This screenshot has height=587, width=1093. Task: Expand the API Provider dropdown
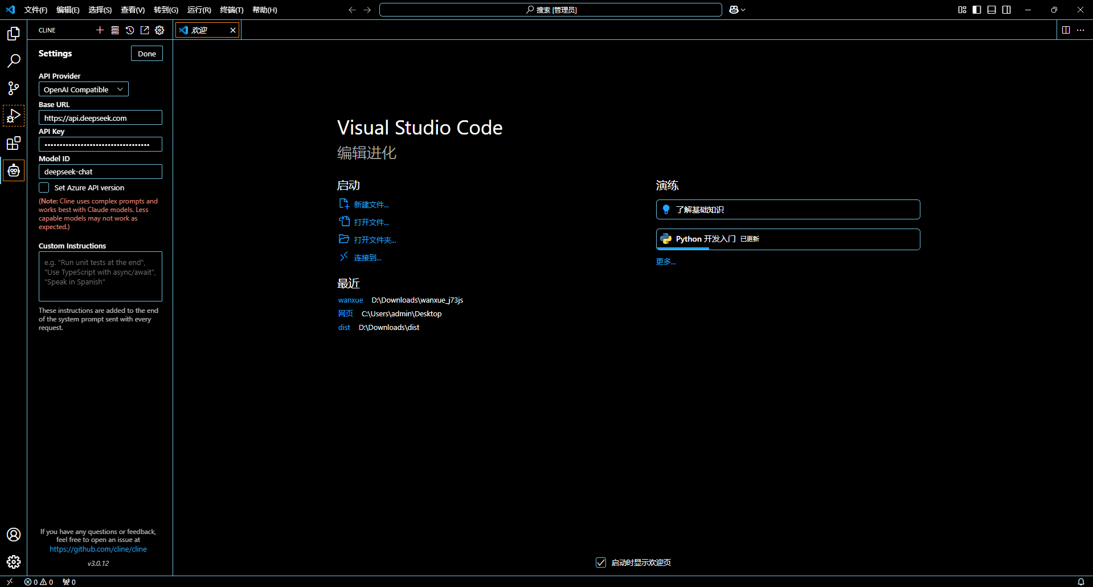84,89
